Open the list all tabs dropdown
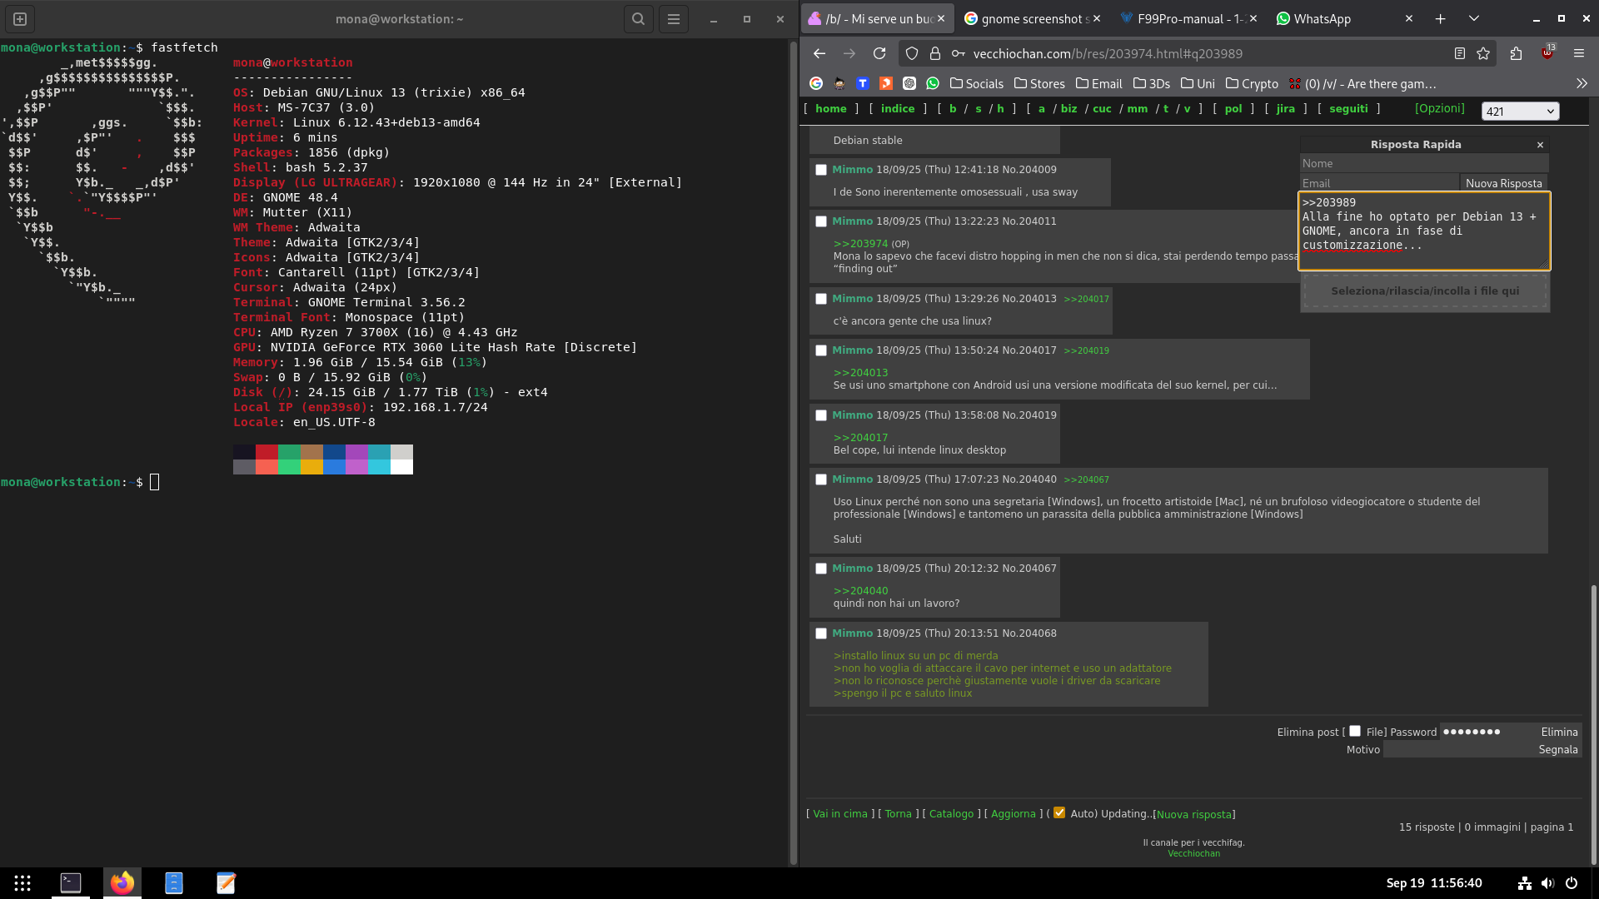This screenshot has width=1599, height=899. pos(1473,18)
